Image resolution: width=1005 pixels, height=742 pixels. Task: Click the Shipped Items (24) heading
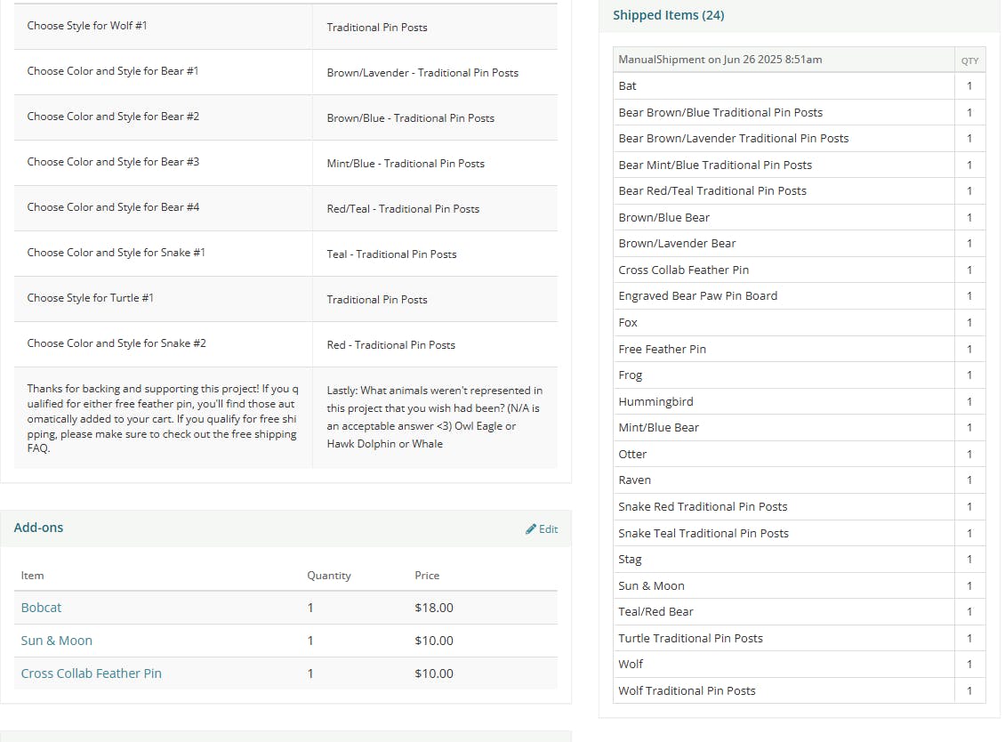[668, 15]
